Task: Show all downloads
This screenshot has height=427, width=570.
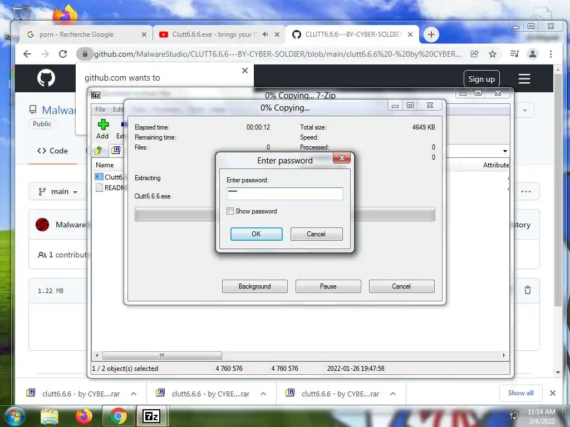Action: [x=521, y=393]
